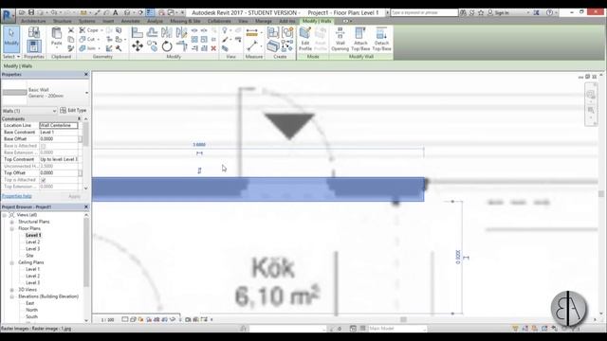Screen dimensions: 607x341
Task: Open Site floor plan view
Action: pyautogui.click(x=29, y=256)
